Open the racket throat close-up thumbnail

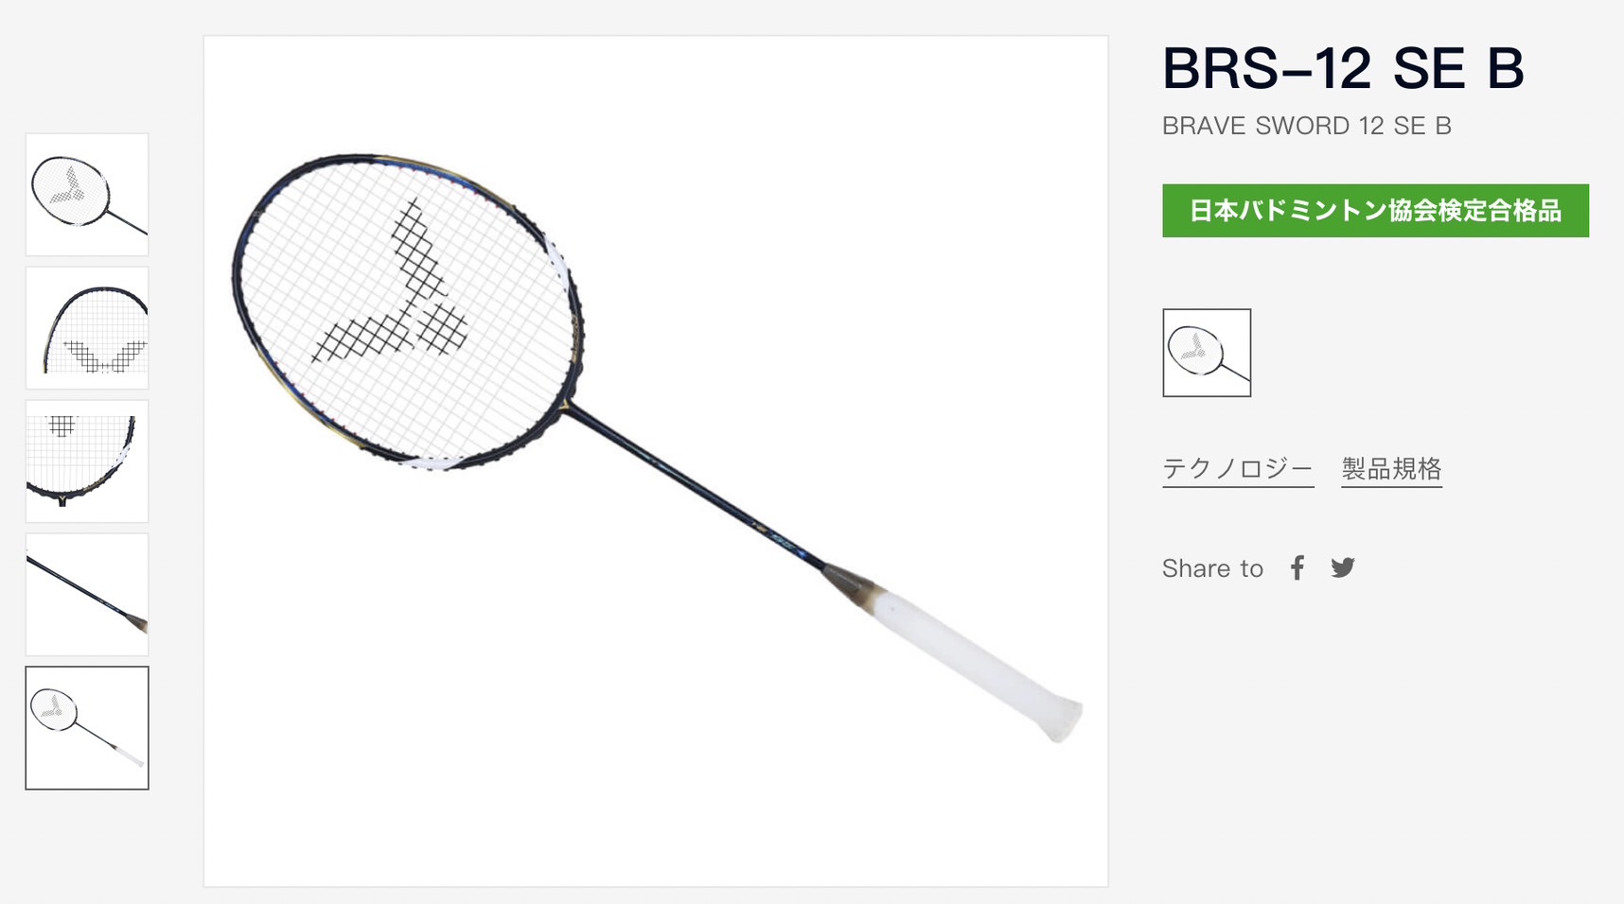tap(87, 461)
